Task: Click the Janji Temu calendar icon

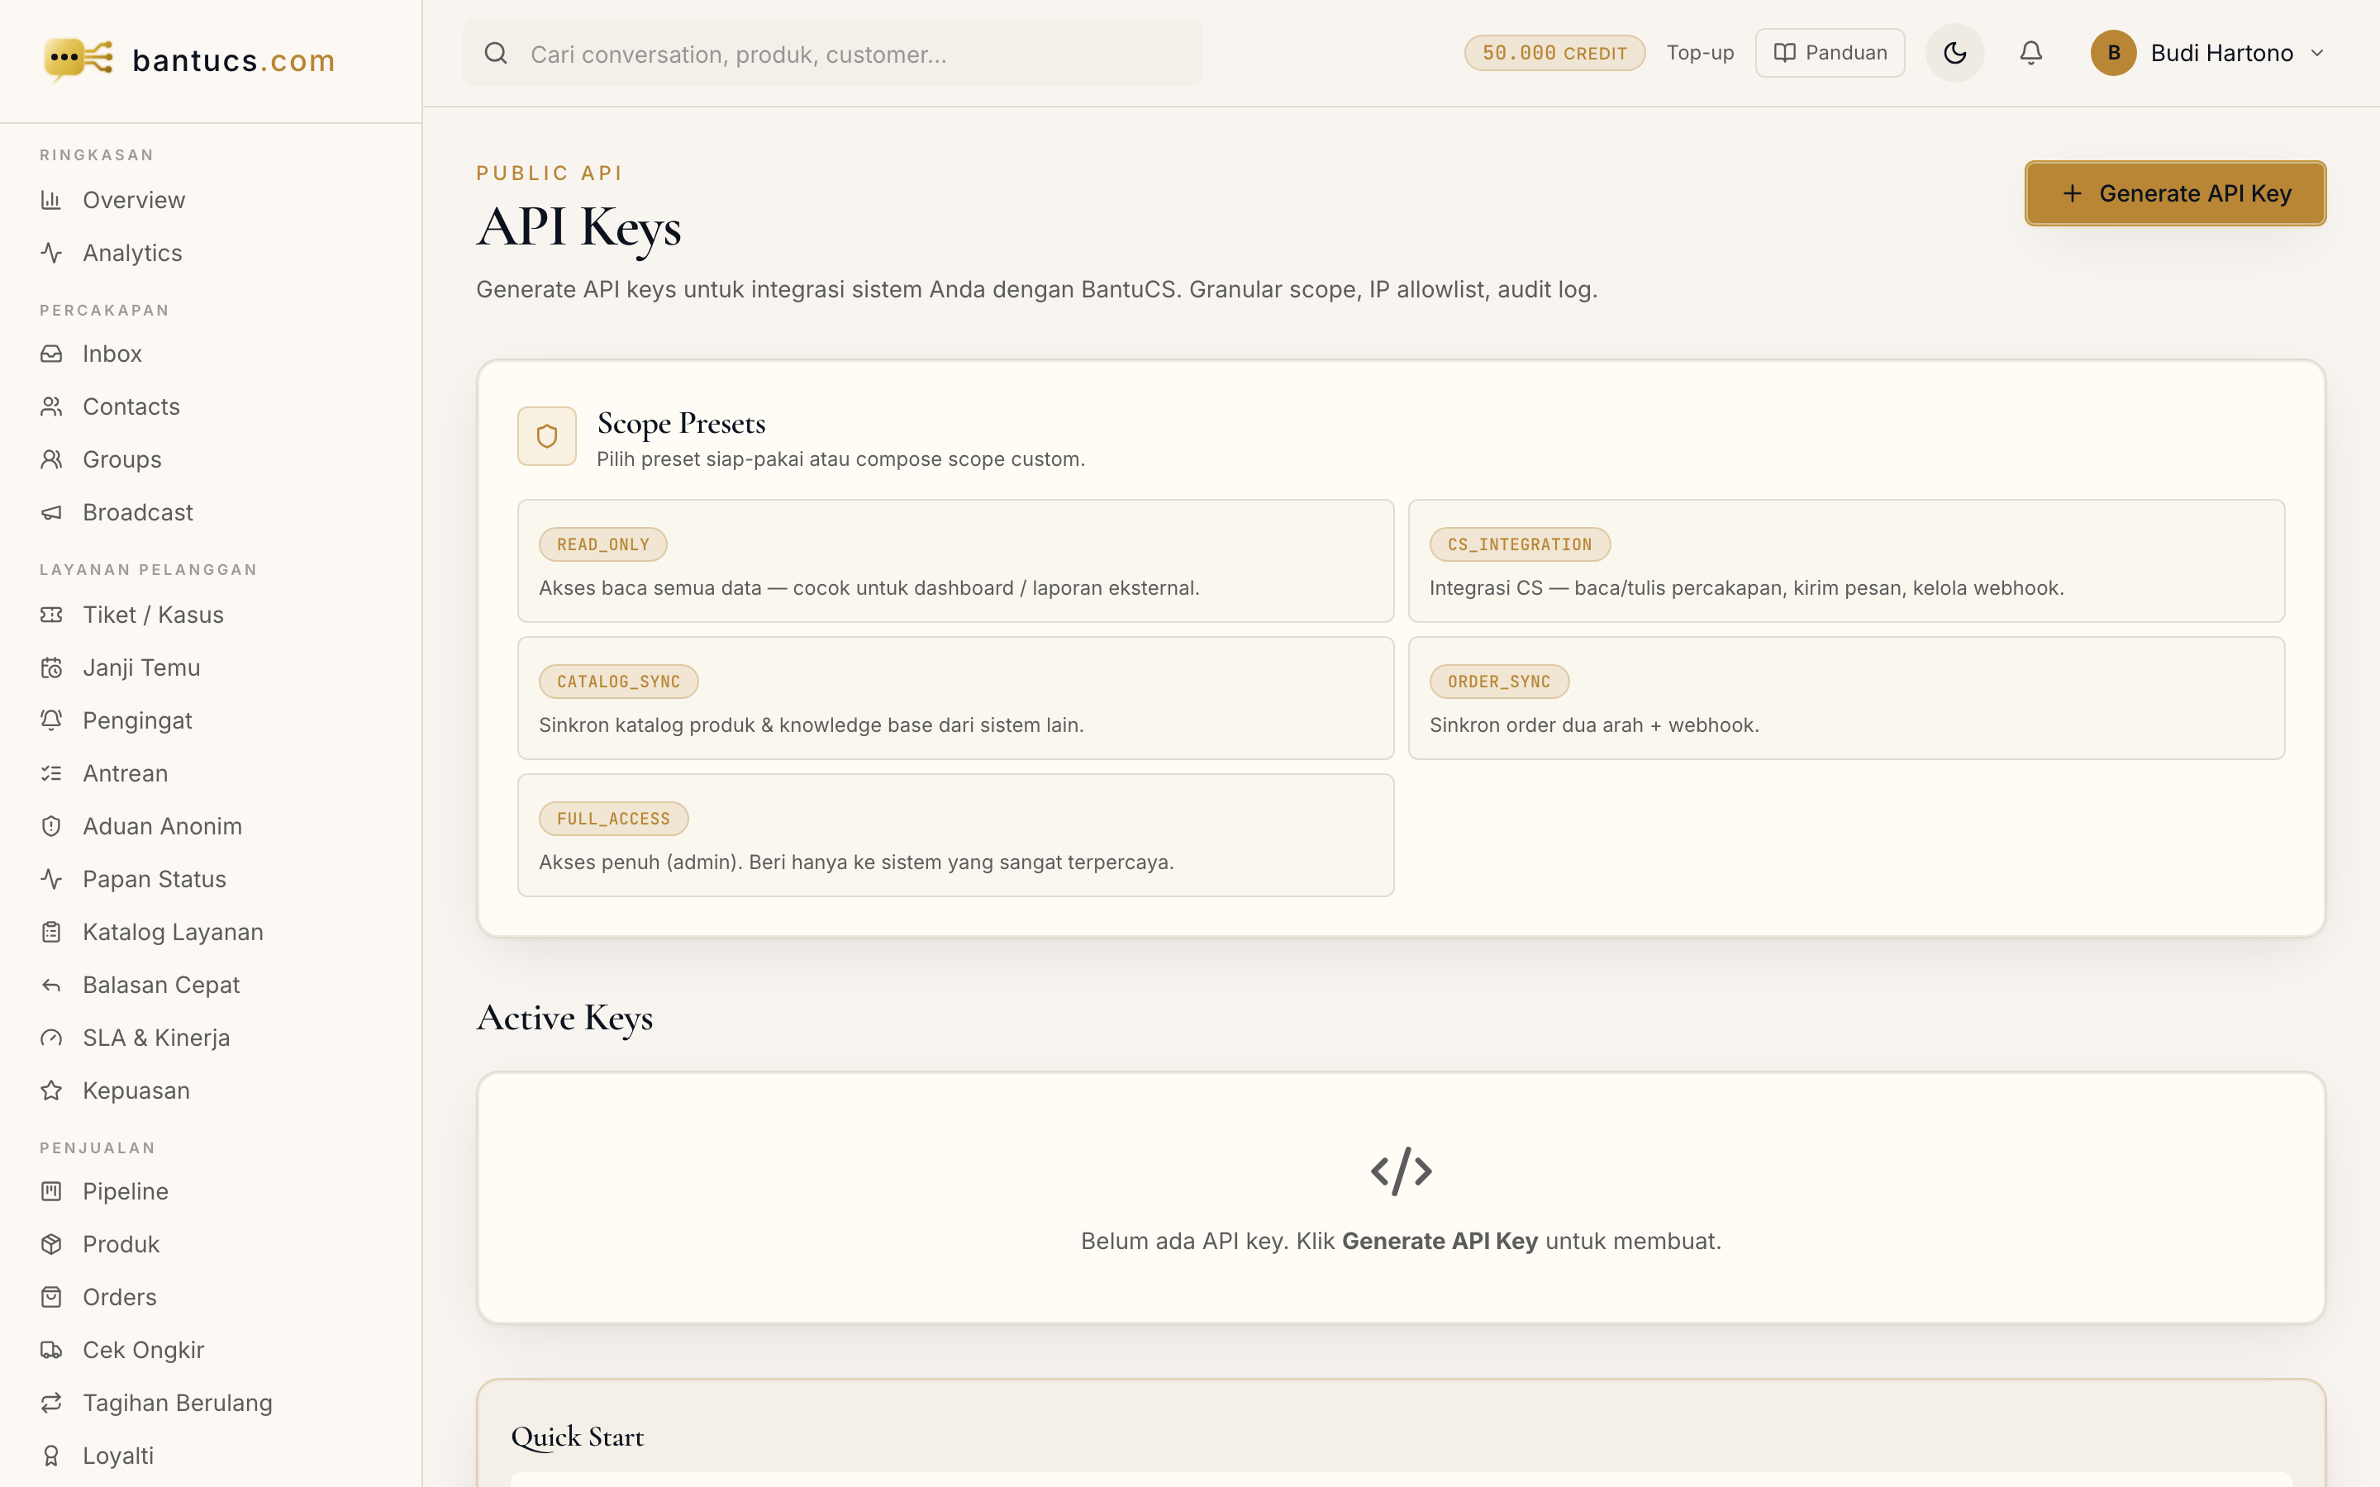Action: click(x=51, y=667)
